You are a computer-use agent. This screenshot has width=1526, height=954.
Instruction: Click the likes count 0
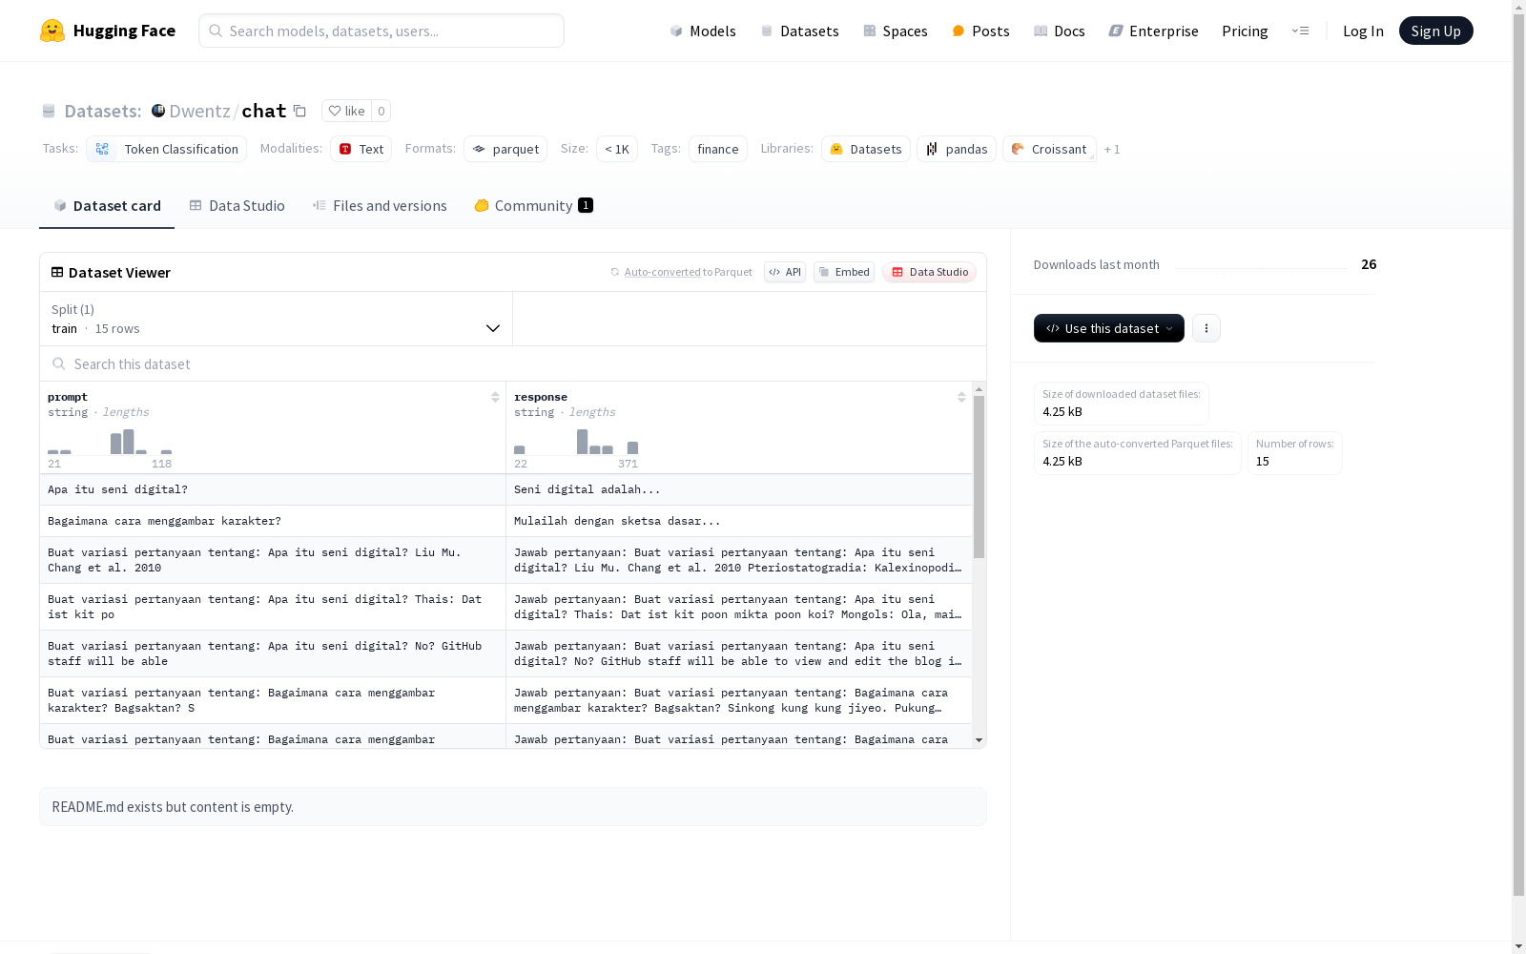click(x=381, y=111)
